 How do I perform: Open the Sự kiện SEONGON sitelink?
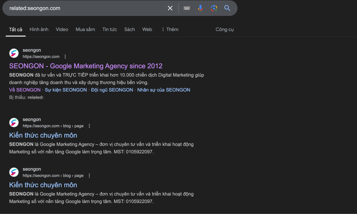[66, 90]
